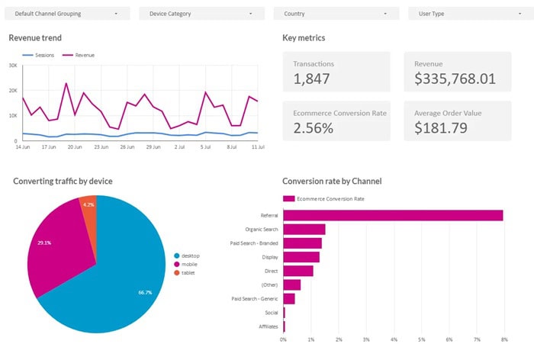Click the magenta mobile 29.1% slice
This screenshot has height=344, width=534.
tap(60, 246)
